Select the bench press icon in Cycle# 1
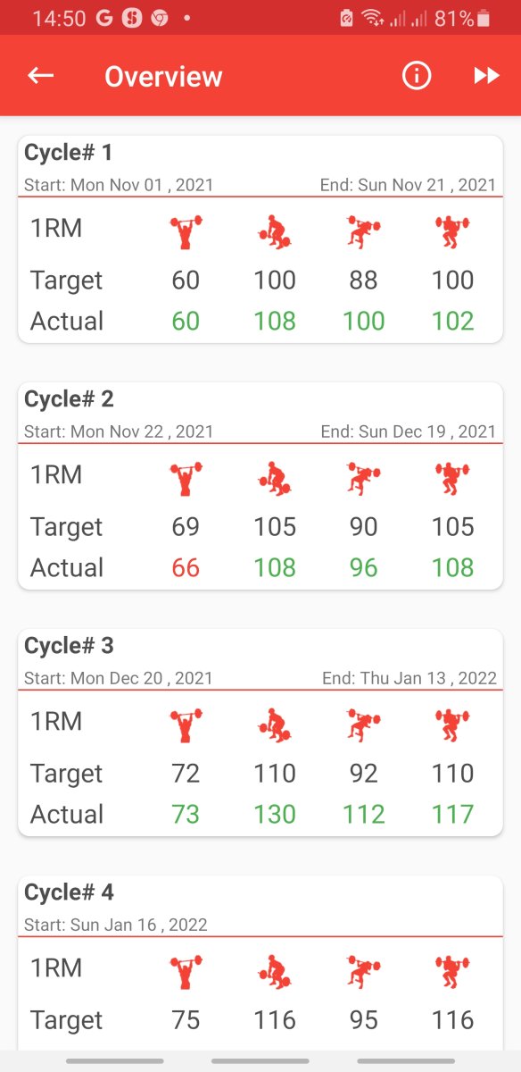521x1072 pixels. (363, 230)
